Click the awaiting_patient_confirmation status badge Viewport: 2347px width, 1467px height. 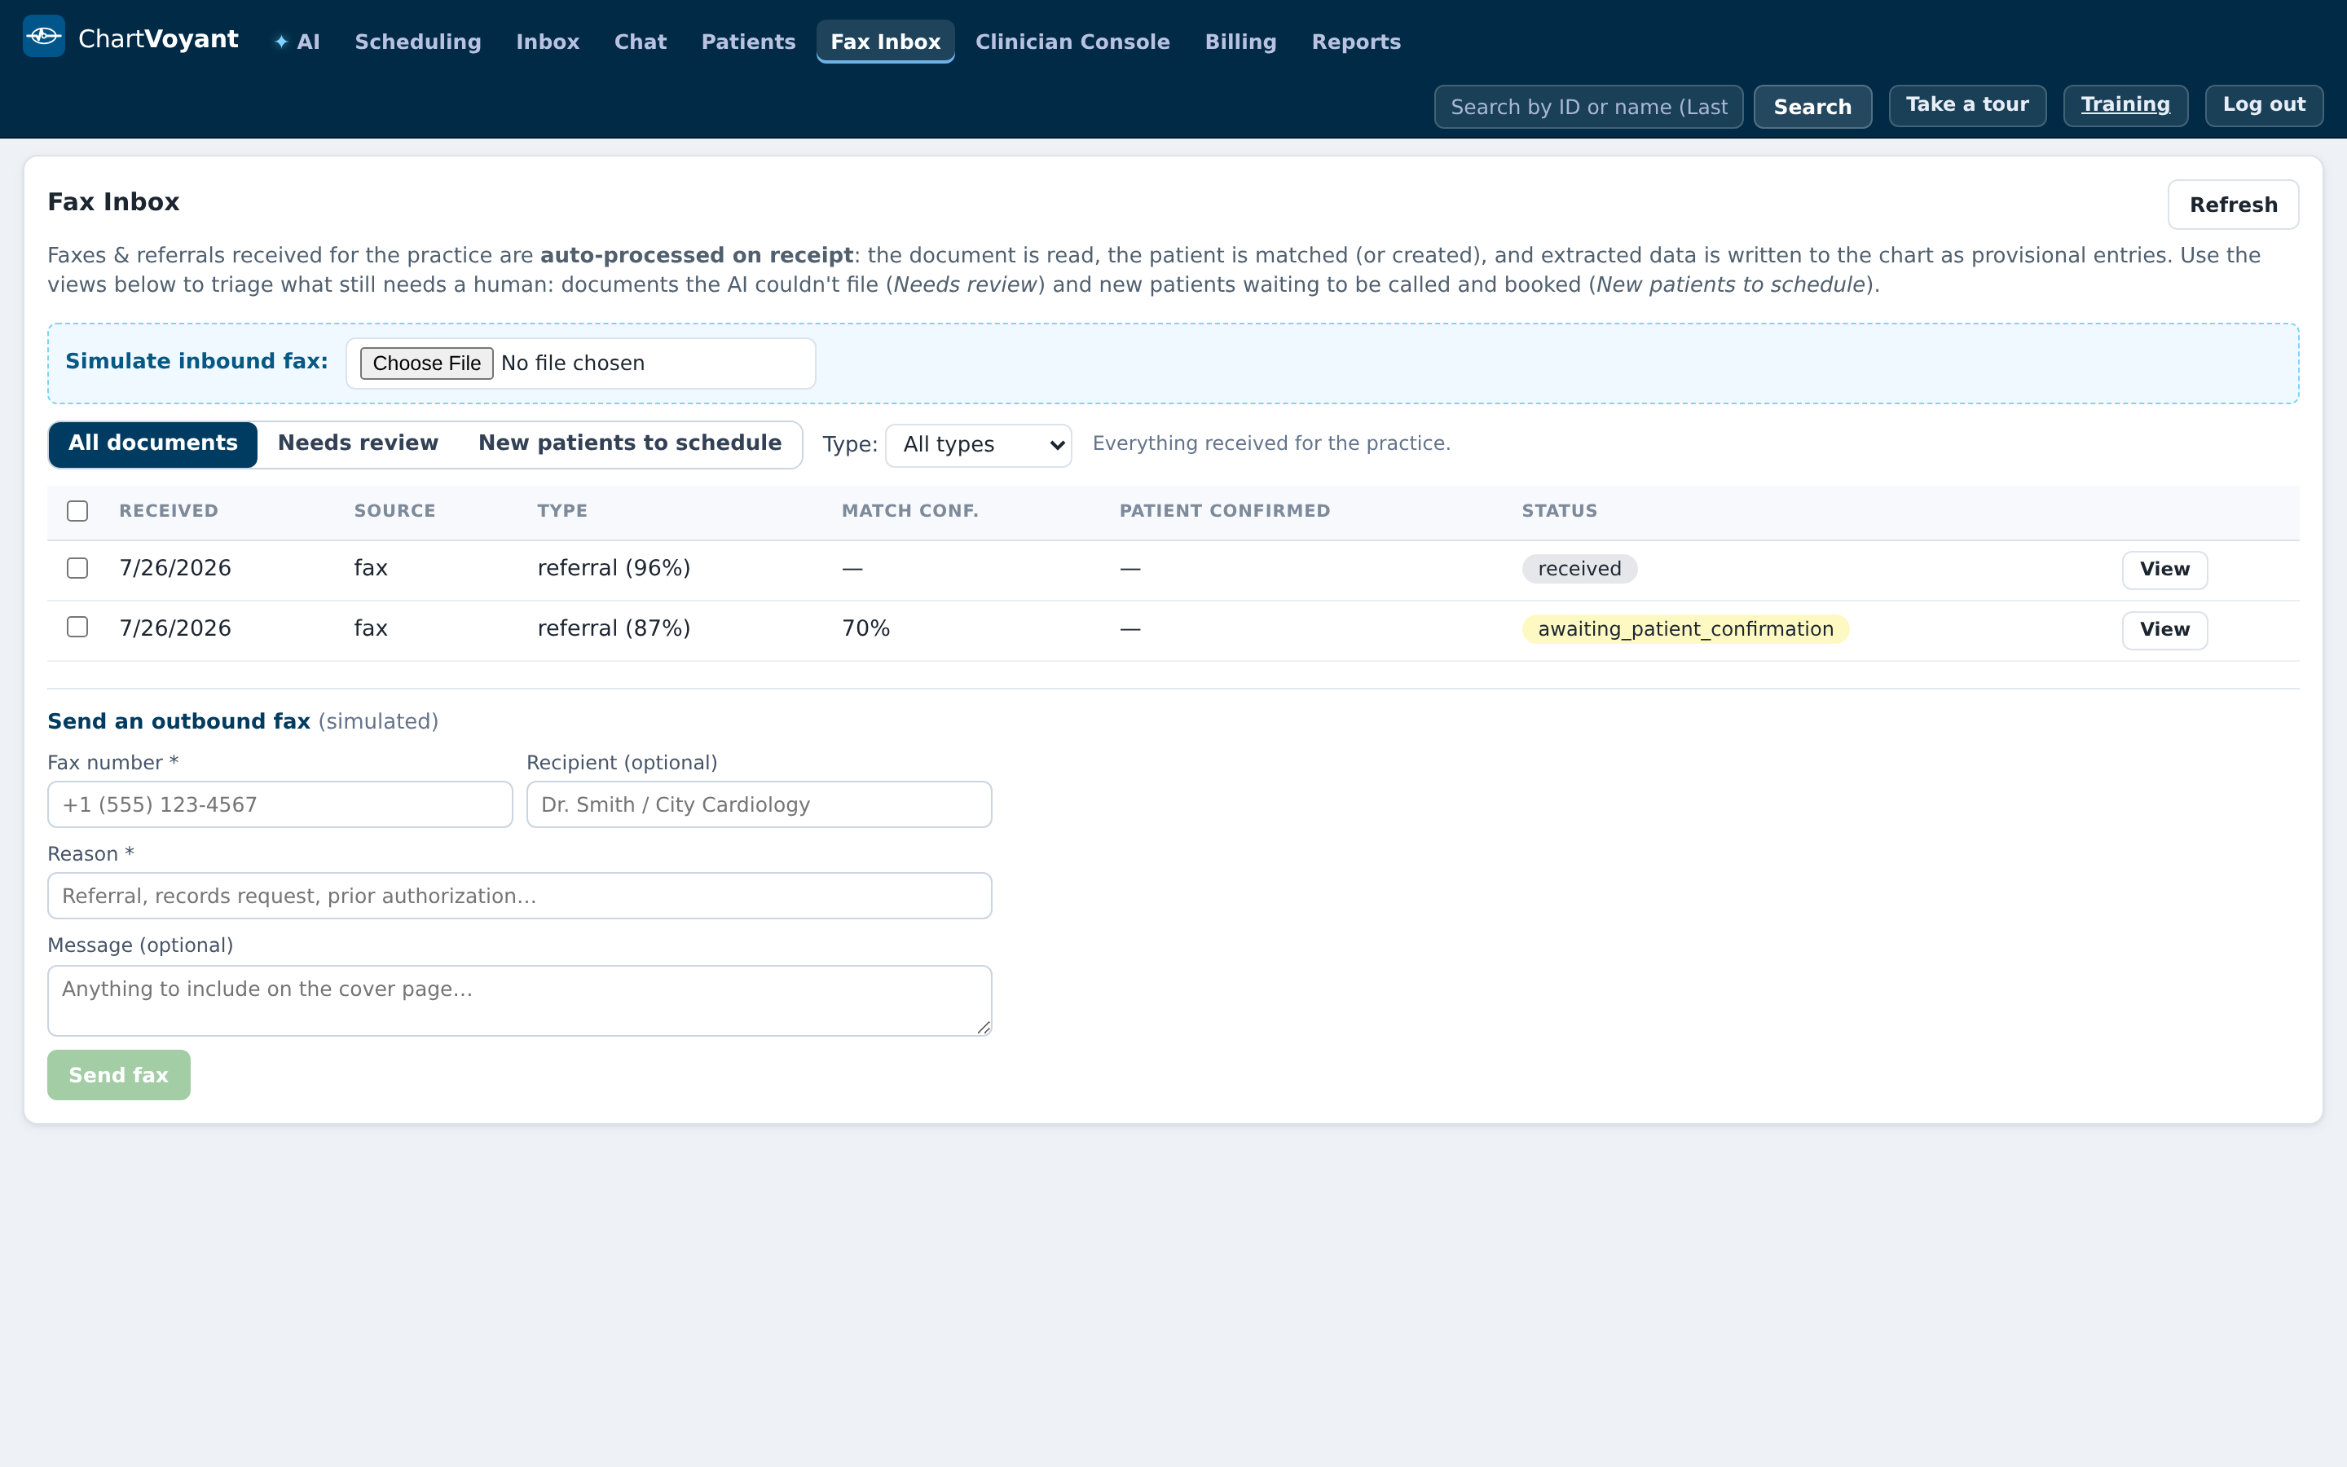(x=1685, y=628)
